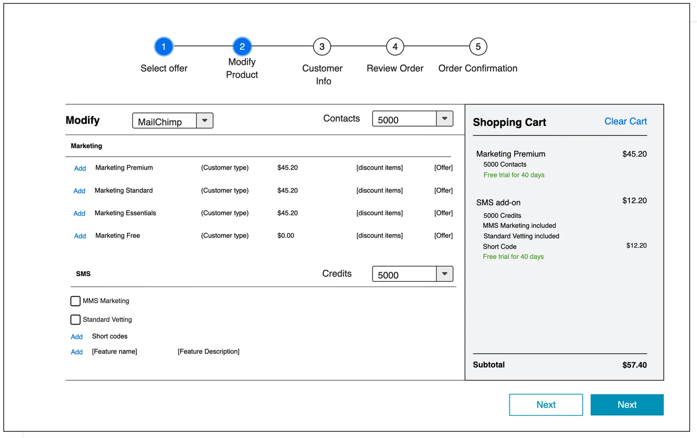Image resolution: width=697 pixels, height=438 pixels.
Task: Click Free trial text under Marketing Premium
Action: pyautogui.click(x=514, y=175)
